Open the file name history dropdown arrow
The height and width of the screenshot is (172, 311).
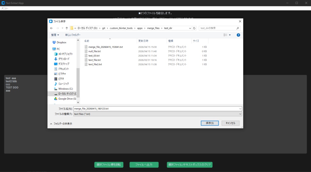click(x=240, y=109)
